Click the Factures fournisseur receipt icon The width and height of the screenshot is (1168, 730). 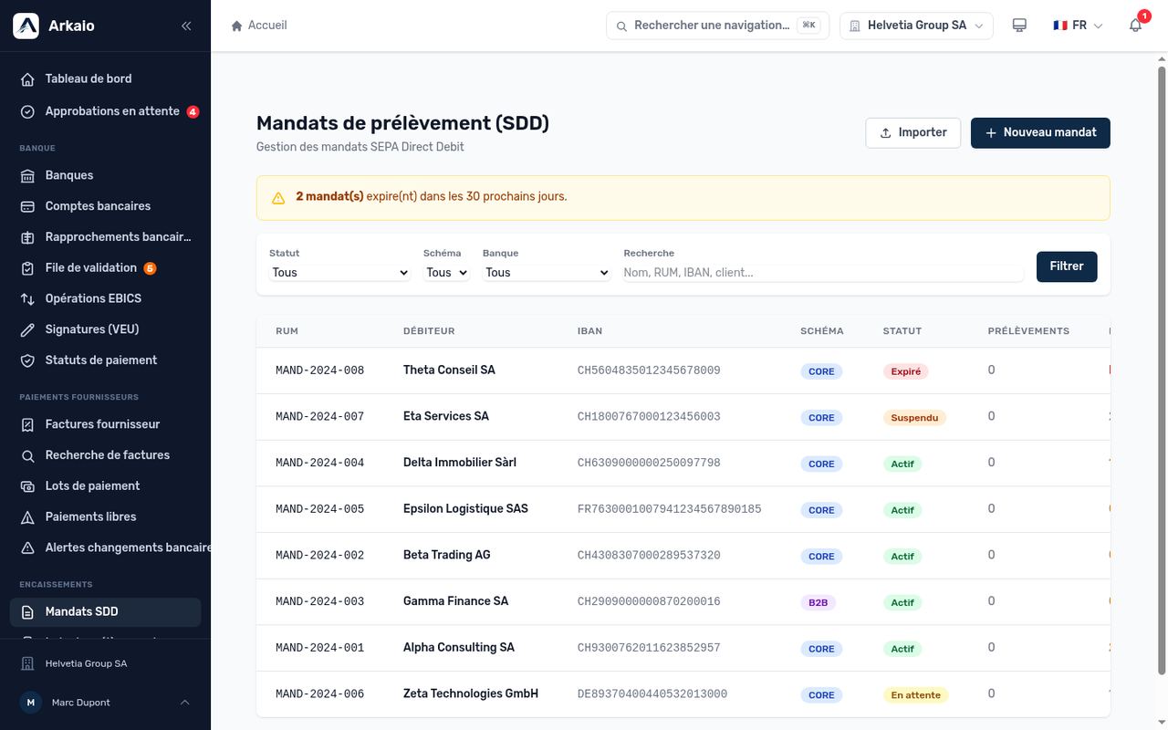pos(27,424)
